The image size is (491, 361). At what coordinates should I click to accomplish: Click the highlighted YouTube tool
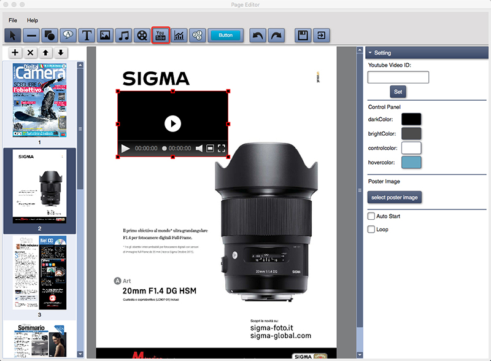pos(161,35)
